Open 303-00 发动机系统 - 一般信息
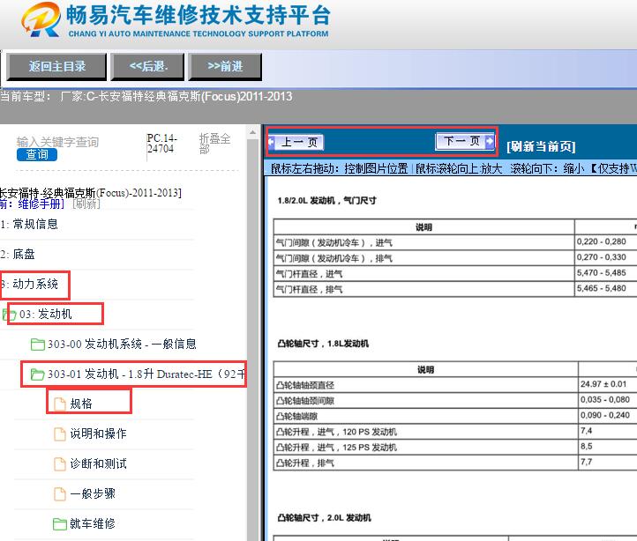Screen dimensions: 637x541 122,345
